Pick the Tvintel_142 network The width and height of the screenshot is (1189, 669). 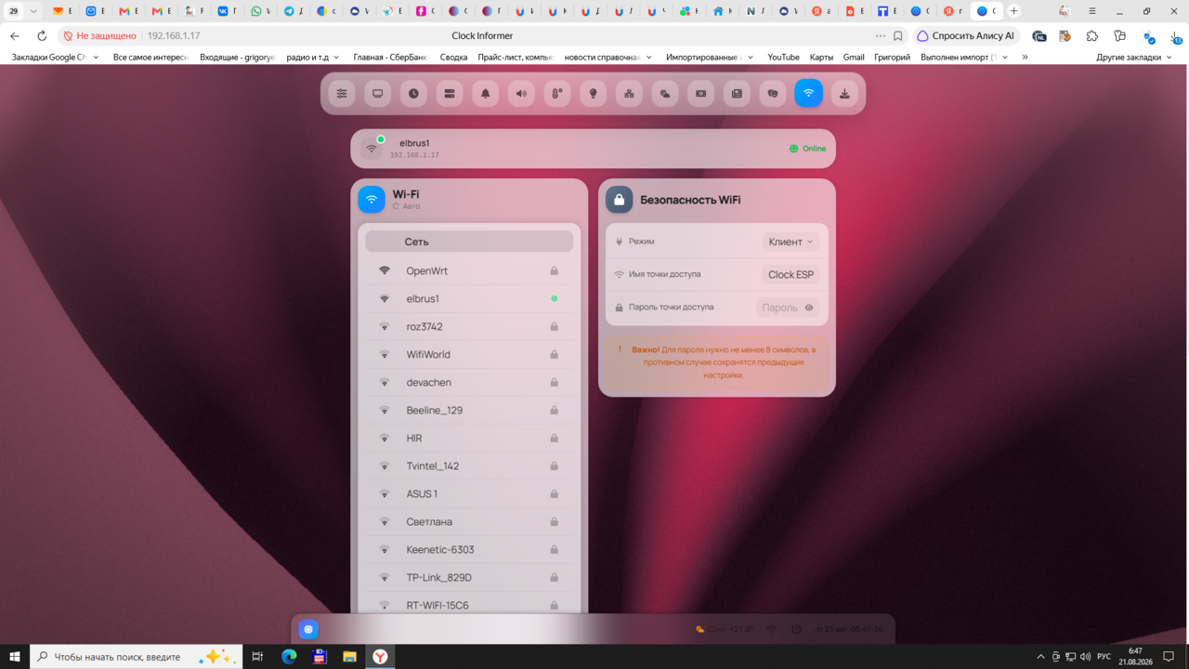click(x=469, y=466)
